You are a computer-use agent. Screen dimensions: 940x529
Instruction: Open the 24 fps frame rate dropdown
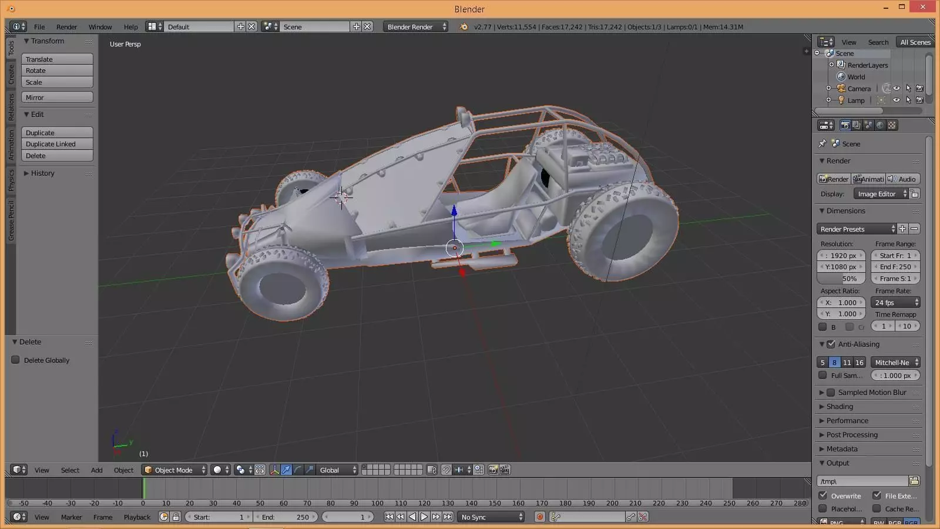pos(895,302)
